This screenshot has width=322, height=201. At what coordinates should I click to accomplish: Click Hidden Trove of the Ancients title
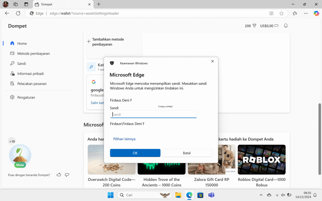(161, 182)
